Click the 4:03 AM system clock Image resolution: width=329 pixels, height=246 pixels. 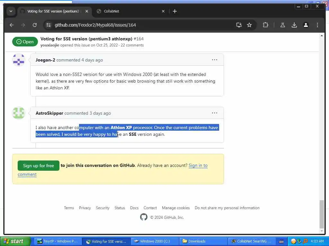pos(317,241)
